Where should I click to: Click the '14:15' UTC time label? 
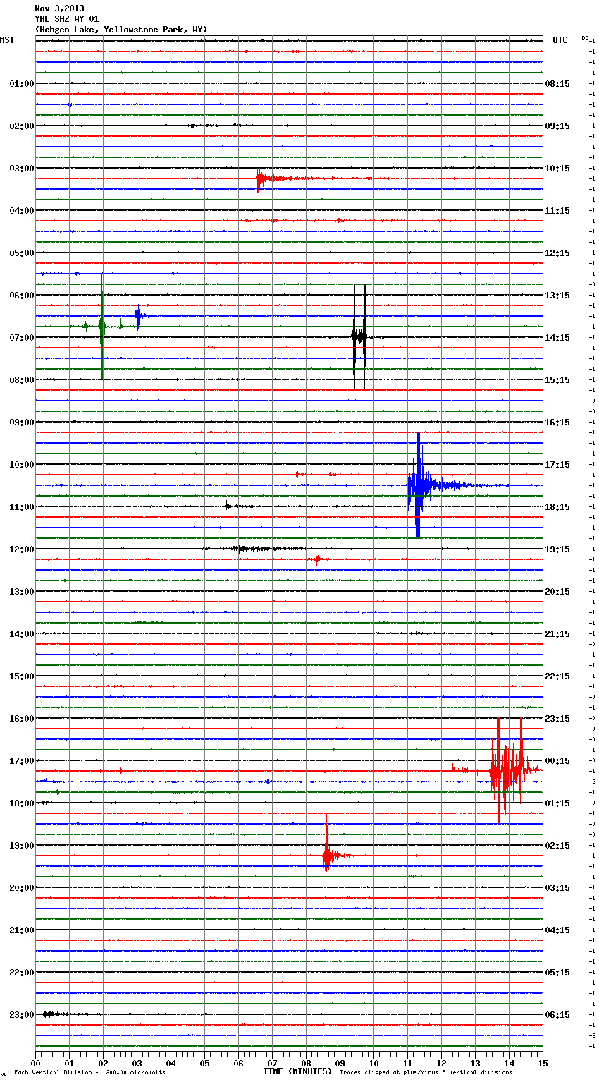pyautogui.click(x=557, y=338)
